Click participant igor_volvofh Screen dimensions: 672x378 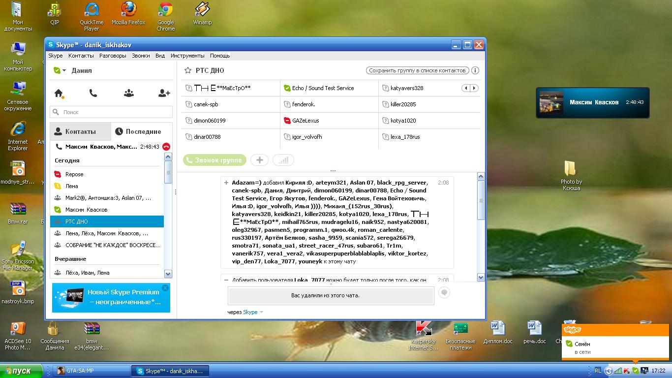306,137
